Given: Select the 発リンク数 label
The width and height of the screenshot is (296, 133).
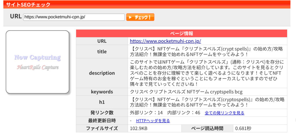Looking at the screenshot, I should pos(102,113).
